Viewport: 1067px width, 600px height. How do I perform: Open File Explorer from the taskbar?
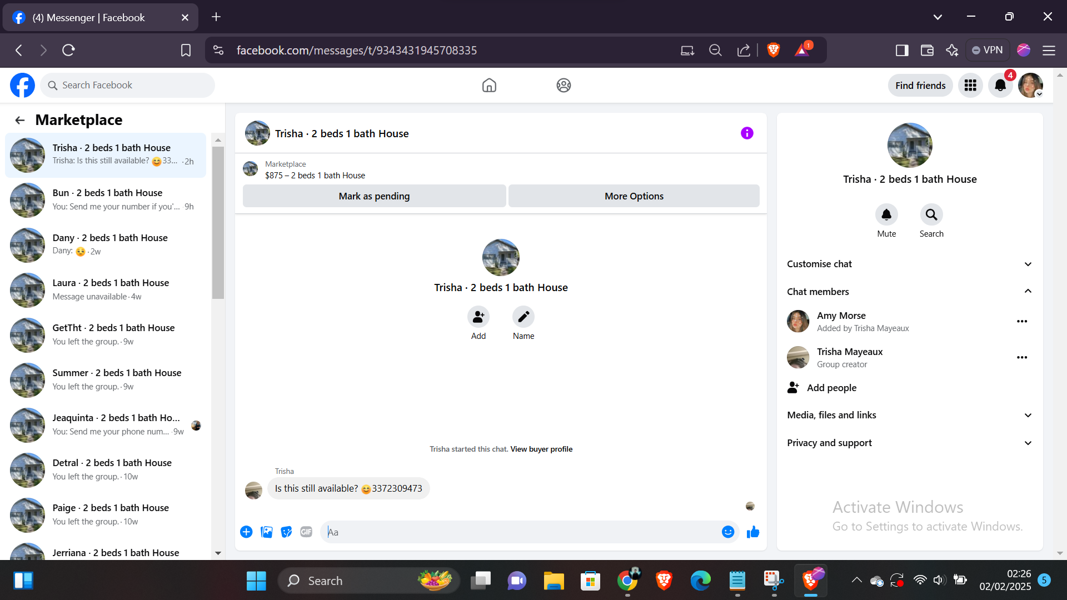(554, 581)
